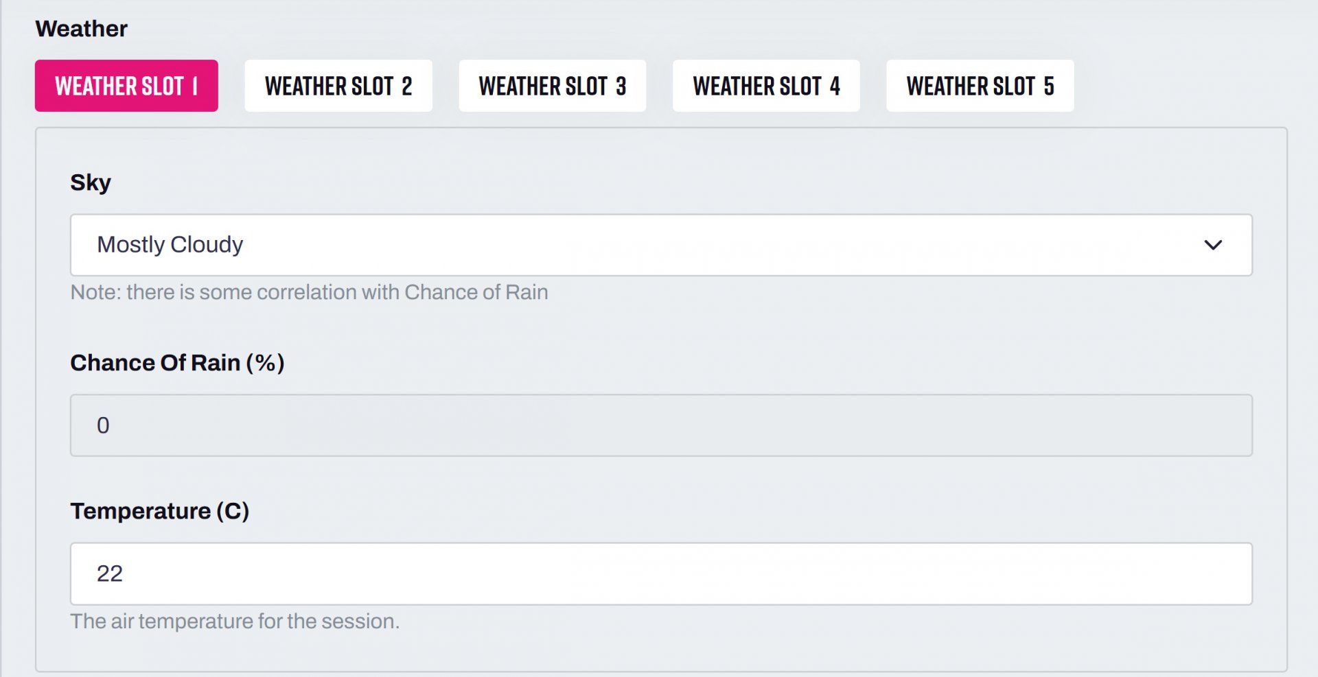The height and width of the screenshot is (677, 1318).
Task: Click the Sky field label
Action: click(x=91, y=182)
